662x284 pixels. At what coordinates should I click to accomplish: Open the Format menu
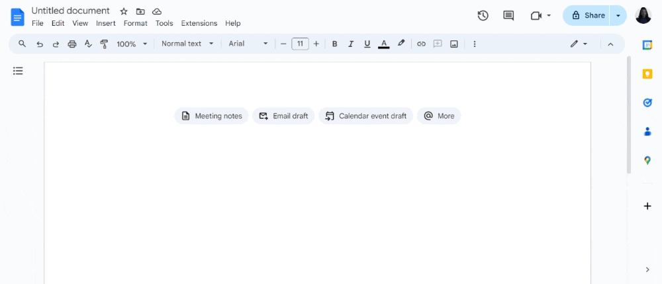point(136,23)
